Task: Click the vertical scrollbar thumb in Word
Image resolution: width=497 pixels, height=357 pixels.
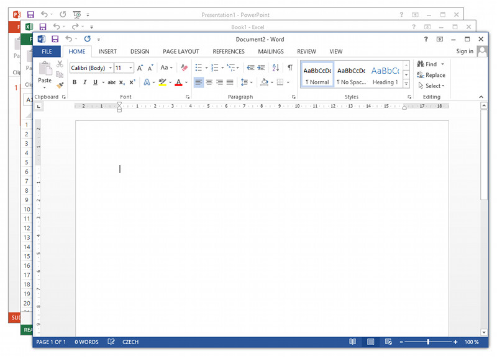Action: click(484, 155)
